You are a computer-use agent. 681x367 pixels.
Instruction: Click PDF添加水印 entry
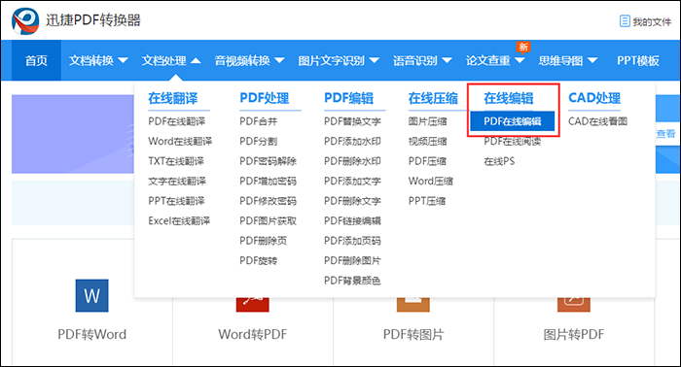tap(352, 141)
